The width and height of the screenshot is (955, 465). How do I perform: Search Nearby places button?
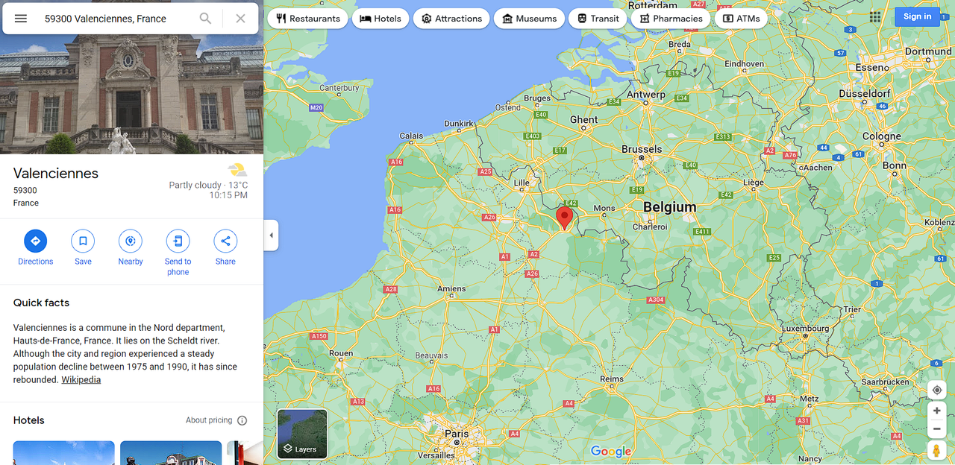(131, 247)
